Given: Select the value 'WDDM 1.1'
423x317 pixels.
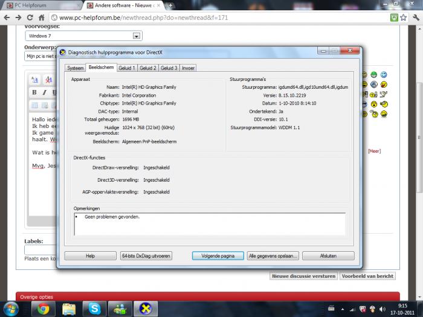Looking at the screenshot, I should point(289,127).
